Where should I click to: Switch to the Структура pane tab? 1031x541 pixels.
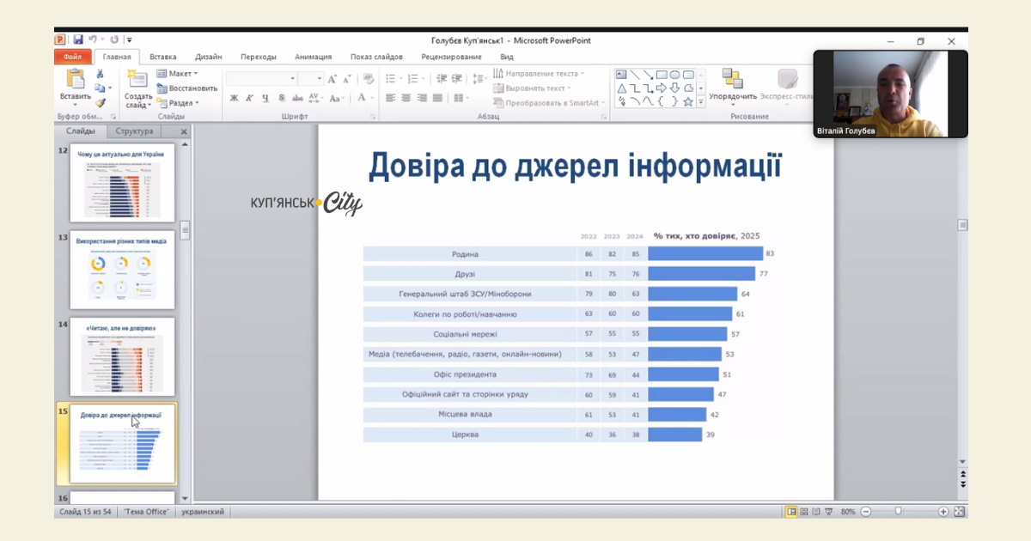click(134, 131)
